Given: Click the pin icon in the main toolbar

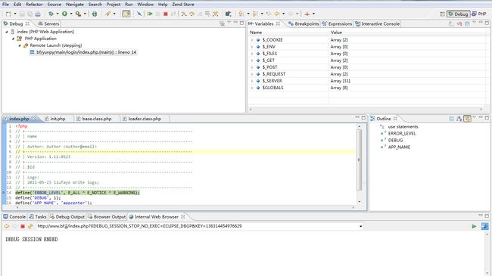Looking at the screenshot, I should (307, 14).
